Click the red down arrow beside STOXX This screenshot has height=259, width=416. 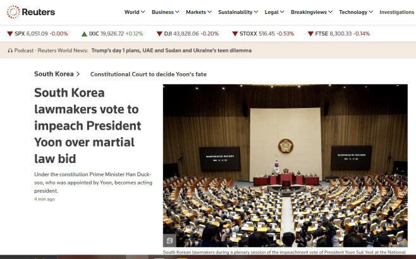click(235, 33)
